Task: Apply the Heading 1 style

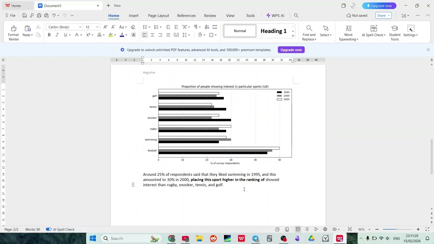Action: coord(274,31)
